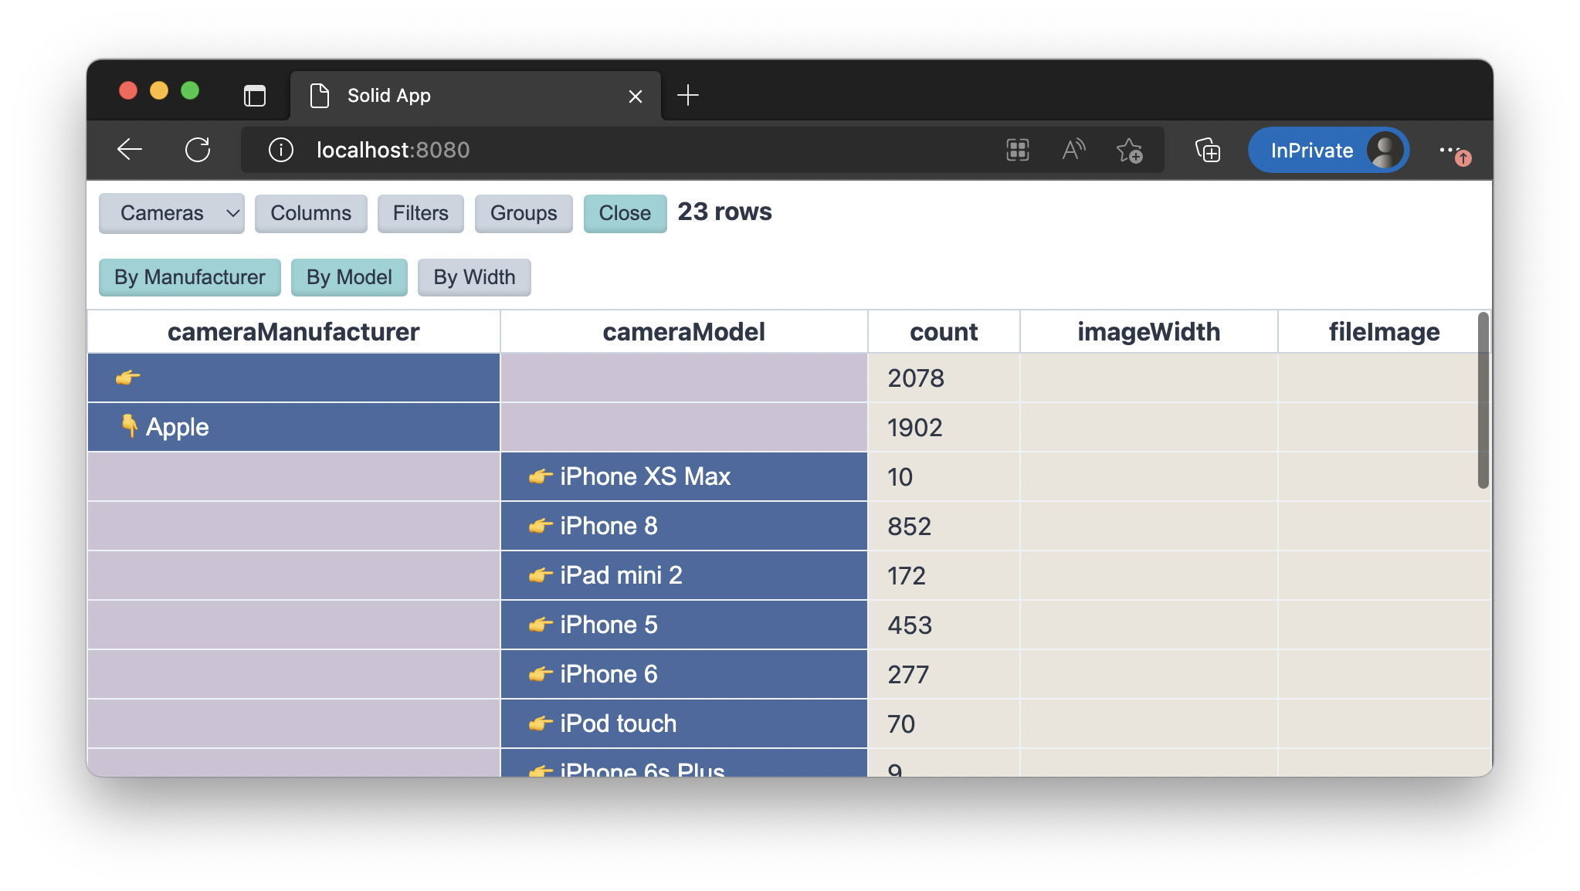Open the Collections icon
Screen dimensions: 1580x891
(1208, 150)
